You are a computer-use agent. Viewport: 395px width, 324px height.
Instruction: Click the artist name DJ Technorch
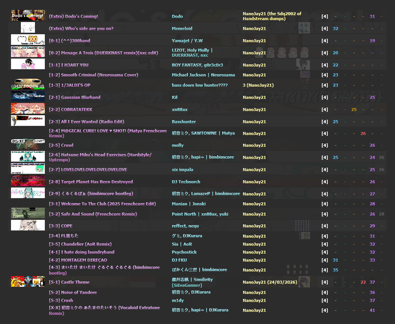pos(186,182)
